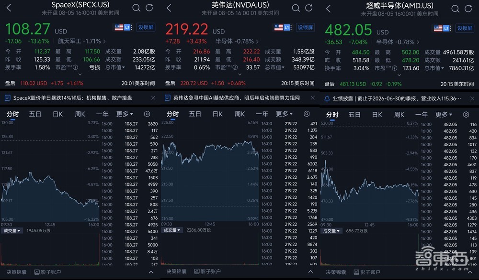Open the market cap dropdown in AMD panel
The width and height of the screenshot is (479, 280).
434,68
